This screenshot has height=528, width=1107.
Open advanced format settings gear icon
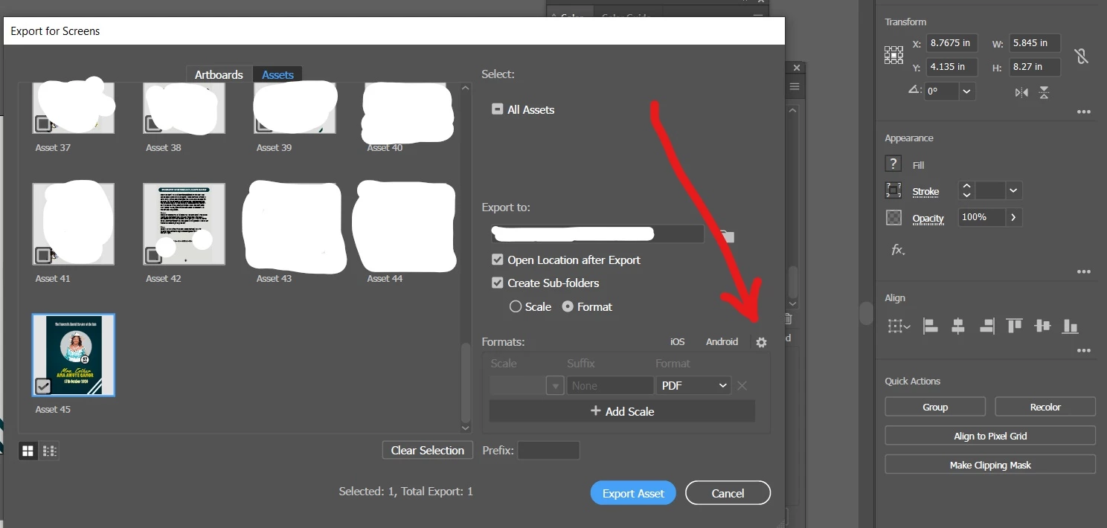tap(761, 342)
